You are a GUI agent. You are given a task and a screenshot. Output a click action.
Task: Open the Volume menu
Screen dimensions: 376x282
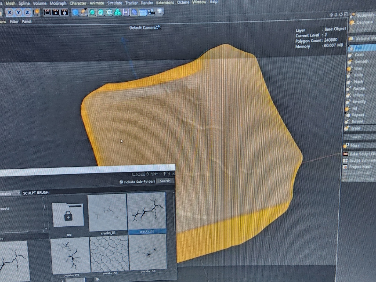tap(39, 3)
